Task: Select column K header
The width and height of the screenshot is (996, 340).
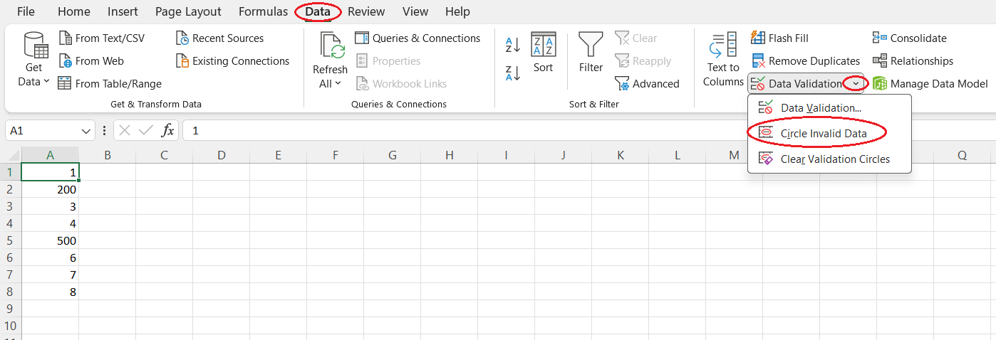Action: click(x=620, y=155)
